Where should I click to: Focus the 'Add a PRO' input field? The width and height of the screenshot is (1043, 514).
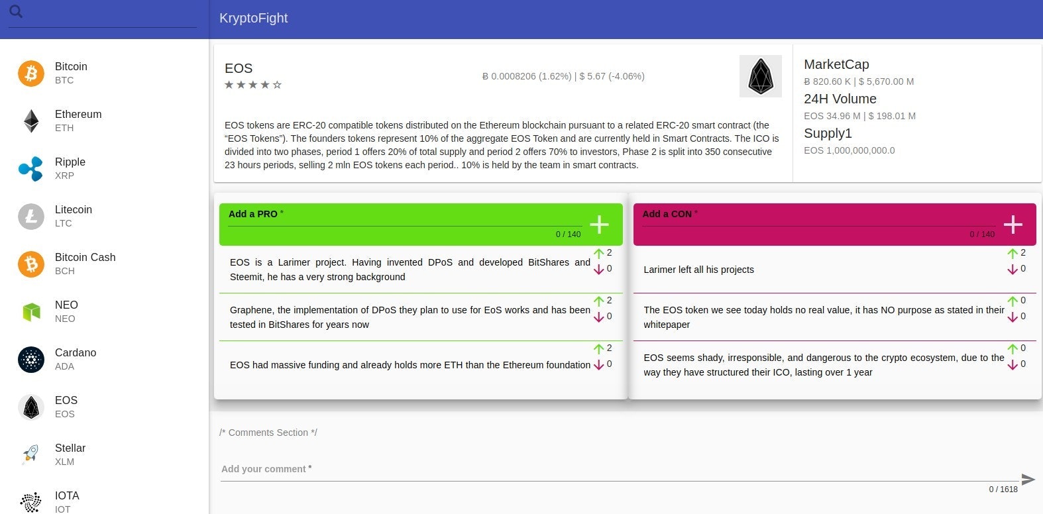405,217
